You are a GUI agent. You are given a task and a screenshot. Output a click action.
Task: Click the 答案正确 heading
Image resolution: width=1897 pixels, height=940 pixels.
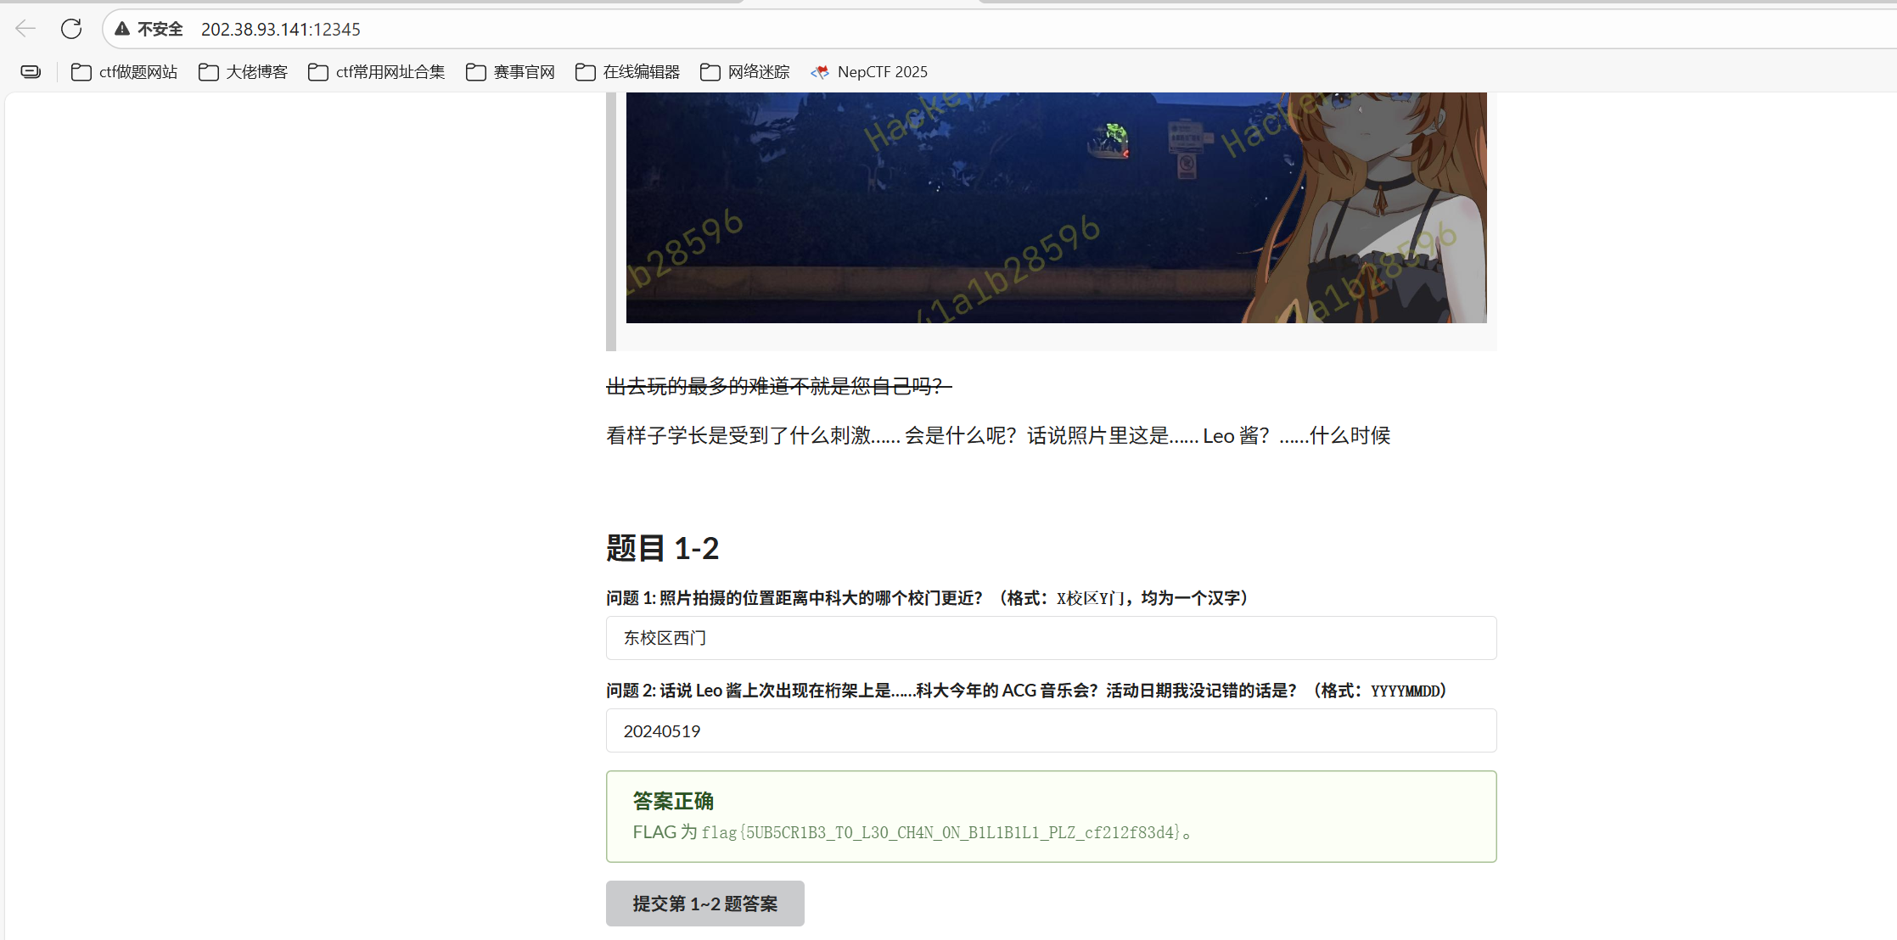pos(673,801)
